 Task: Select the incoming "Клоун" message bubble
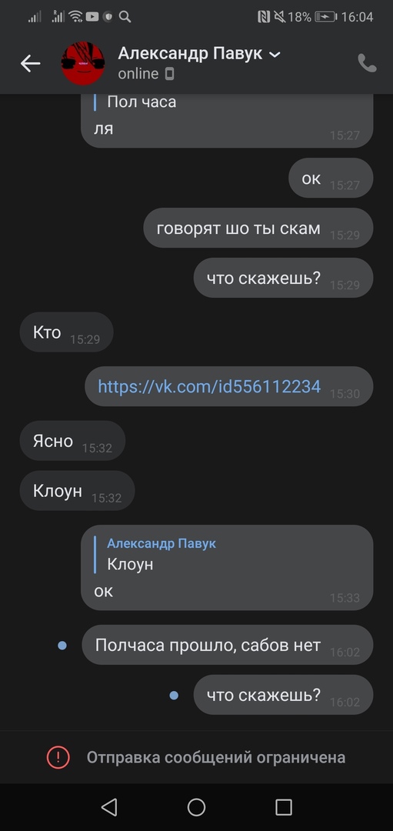pyautogui.click(x=78, y=491)
